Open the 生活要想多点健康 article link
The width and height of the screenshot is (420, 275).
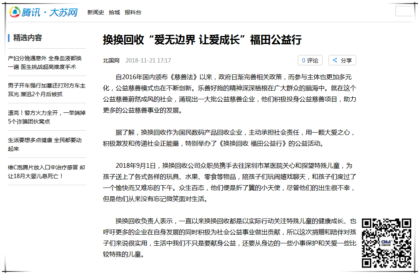pos(45,144)
